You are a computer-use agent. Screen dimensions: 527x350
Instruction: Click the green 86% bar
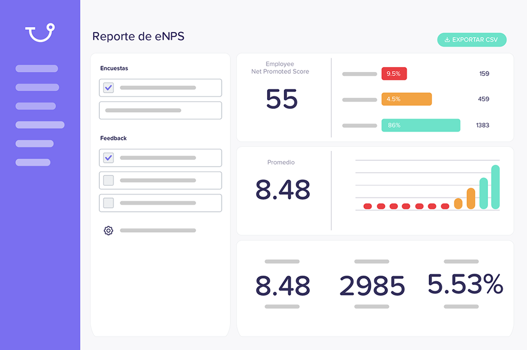[421, 125]
